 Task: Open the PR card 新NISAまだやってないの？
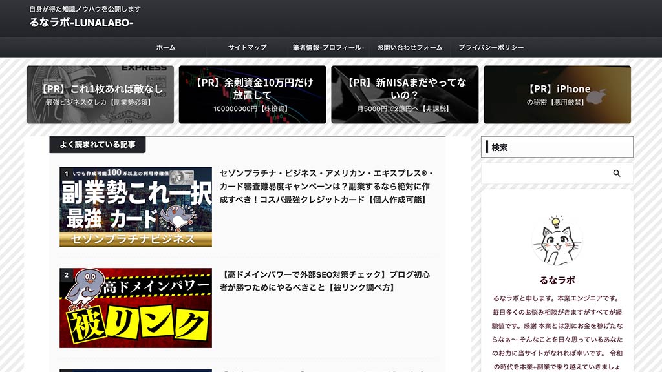405,94
